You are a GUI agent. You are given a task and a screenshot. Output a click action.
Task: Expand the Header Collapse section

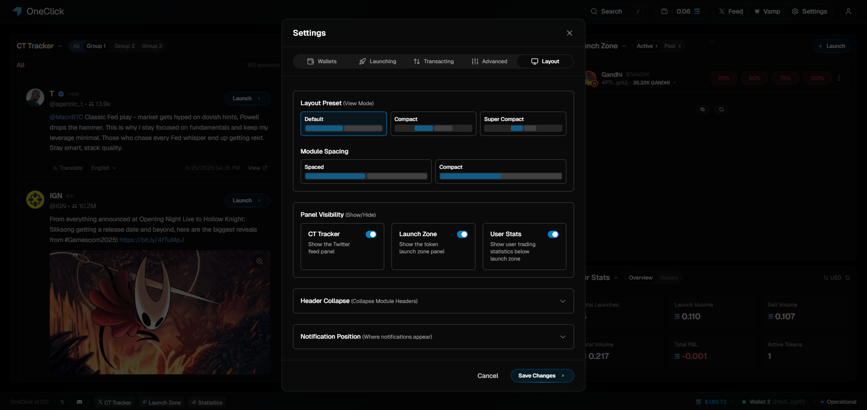pyautogui.click(x=433, y=301)
